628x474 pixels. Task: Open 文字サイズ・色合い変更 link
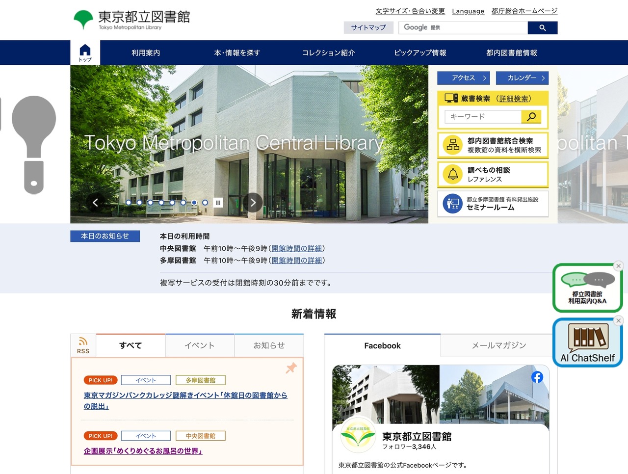[410, 11]
